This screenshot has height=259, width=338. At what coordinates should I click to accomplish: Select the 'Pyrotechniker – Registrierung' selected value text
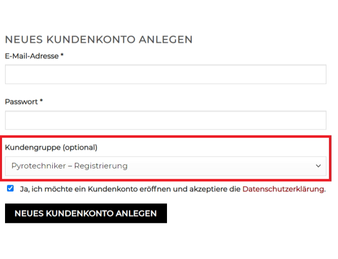point(69,166)
